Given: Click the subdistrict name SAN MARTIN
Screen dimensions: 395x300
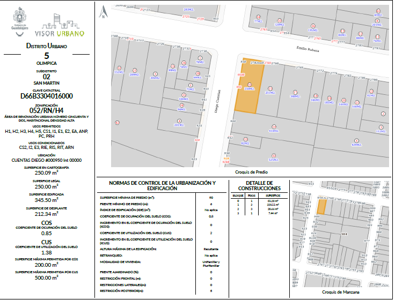Looking at the screenshot, I should click(47, 83).
